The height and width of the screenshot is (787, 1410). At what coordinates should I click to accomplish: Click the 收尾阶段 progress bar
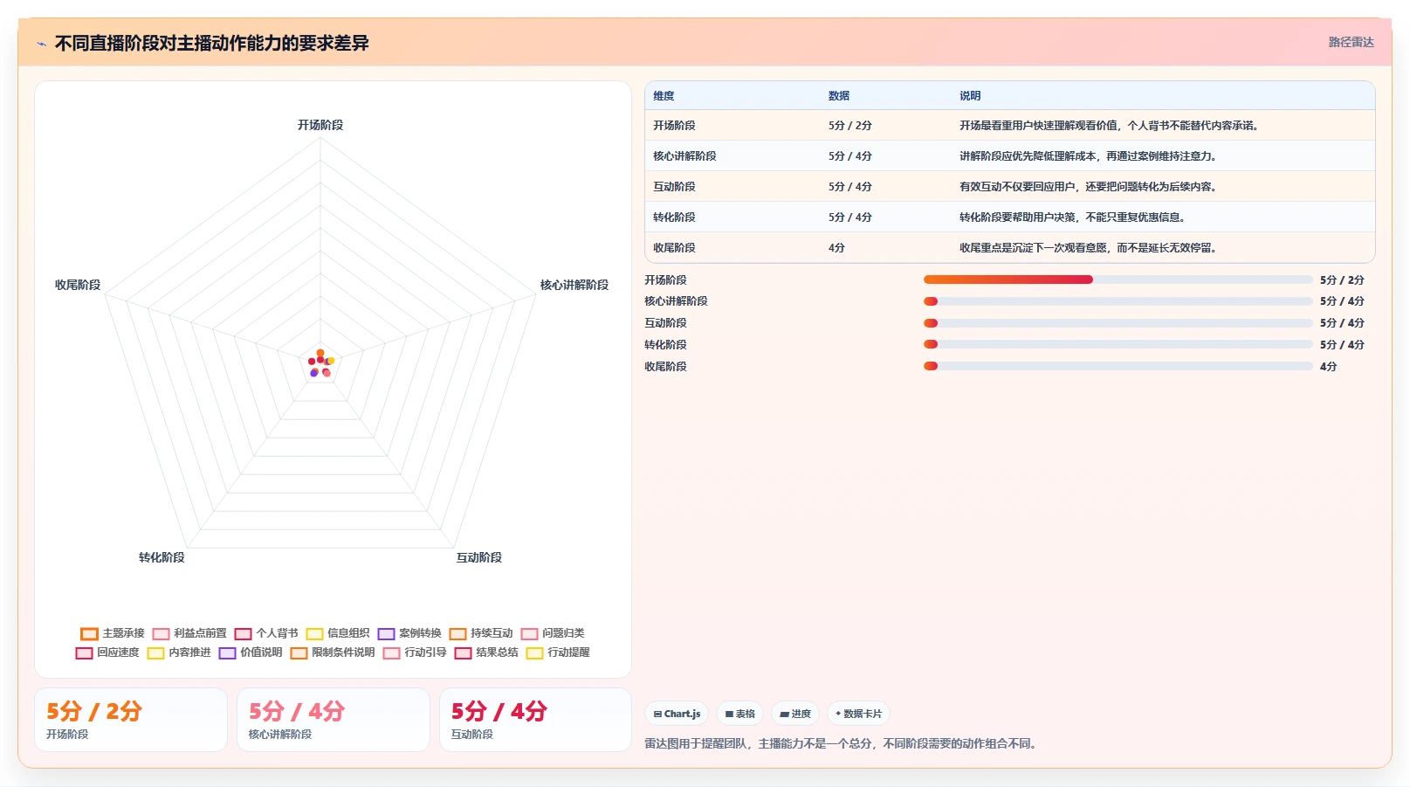[x=1118, y=366]
